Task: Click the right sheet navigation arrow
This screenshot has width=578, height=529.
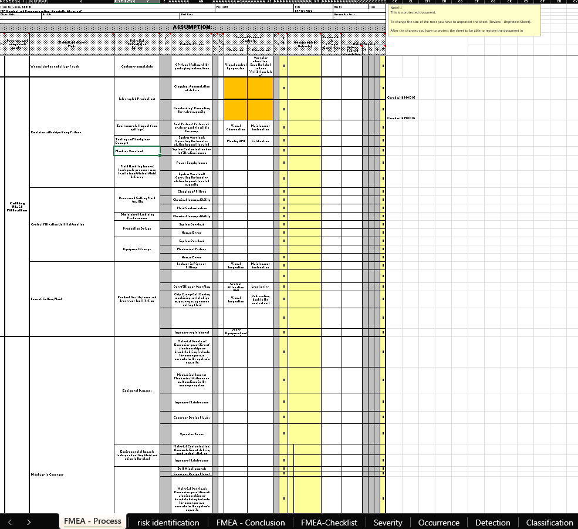Action: pos(28,523)
